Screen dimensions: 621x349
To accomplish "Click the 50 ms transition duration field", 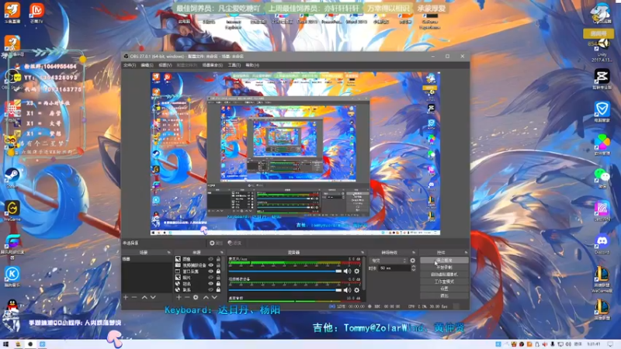I will pos(395,268).
